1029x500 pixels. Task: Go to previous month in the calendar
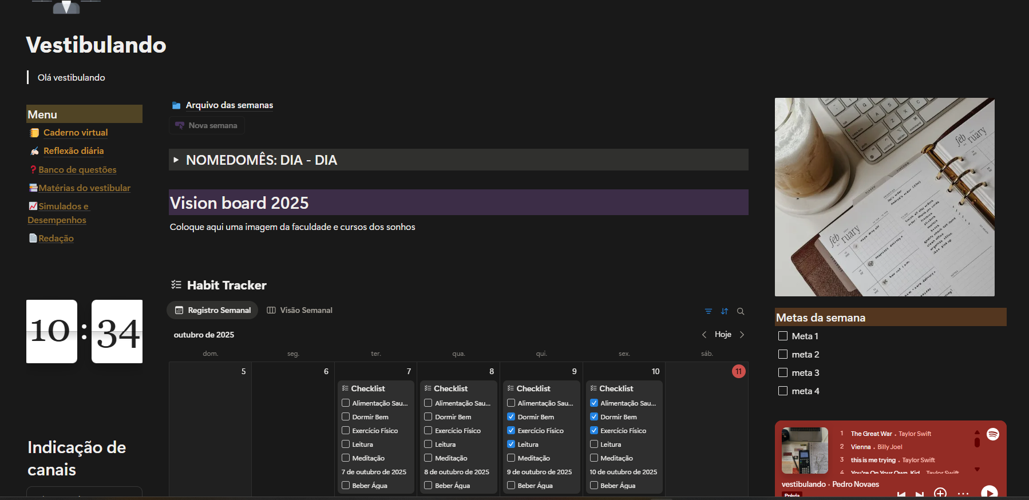click(704, 335)
